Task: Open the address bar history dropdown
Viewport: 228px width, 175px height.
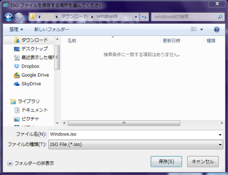Action: 136,17
